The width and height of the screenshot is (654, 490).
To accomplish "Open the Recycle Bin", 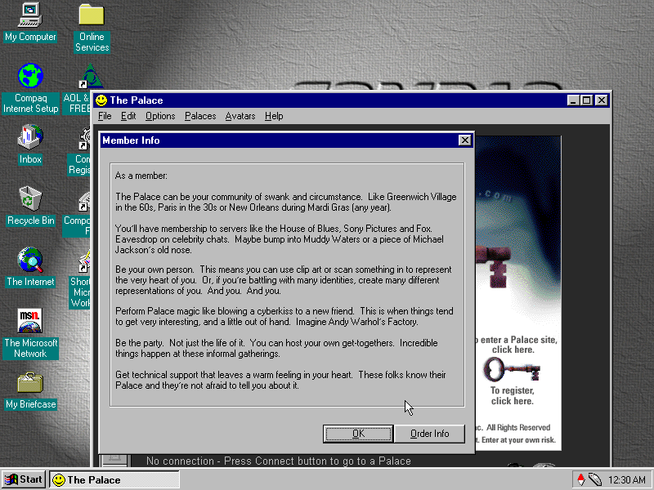I will 30,198.
